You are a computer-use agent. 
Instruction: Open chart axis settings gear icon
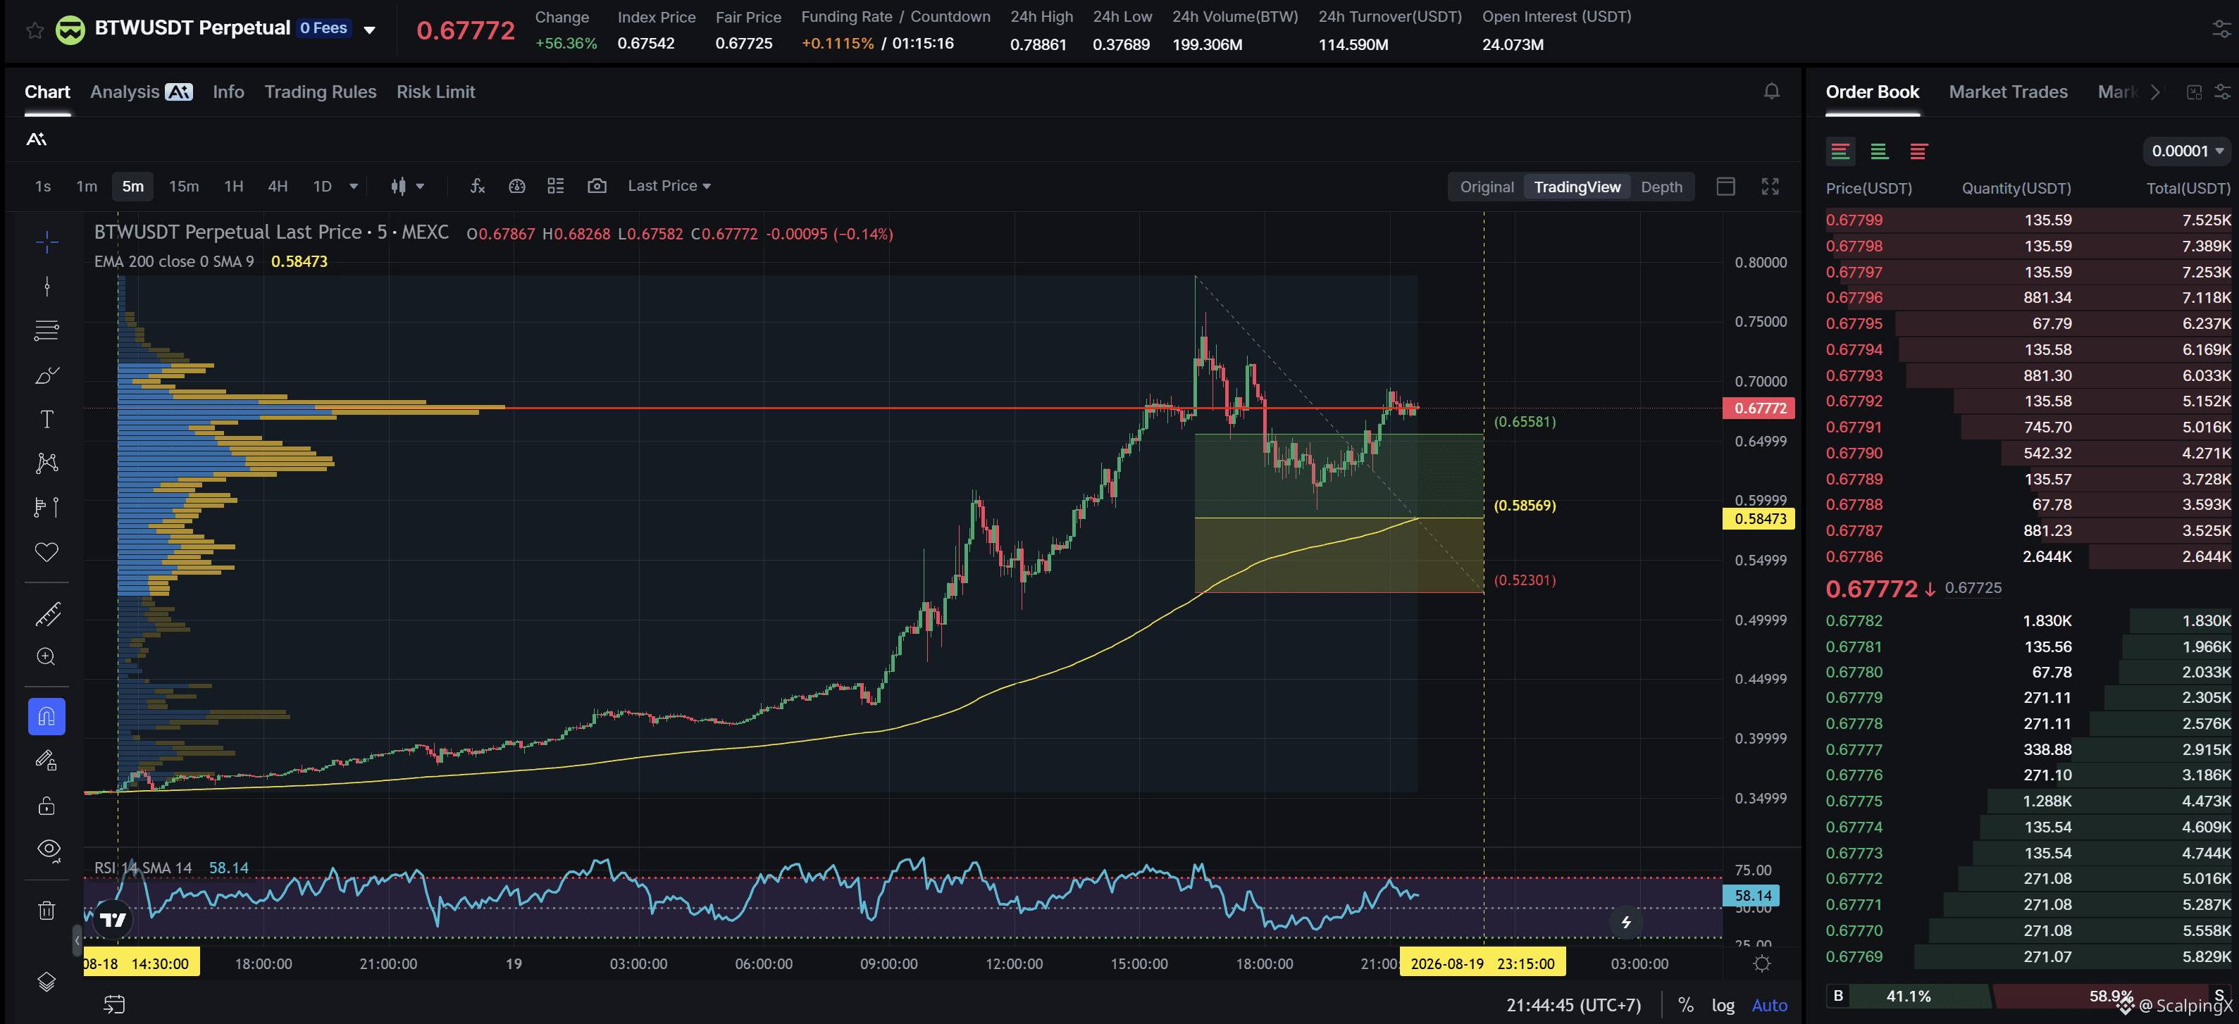[x=1762, y=963]
